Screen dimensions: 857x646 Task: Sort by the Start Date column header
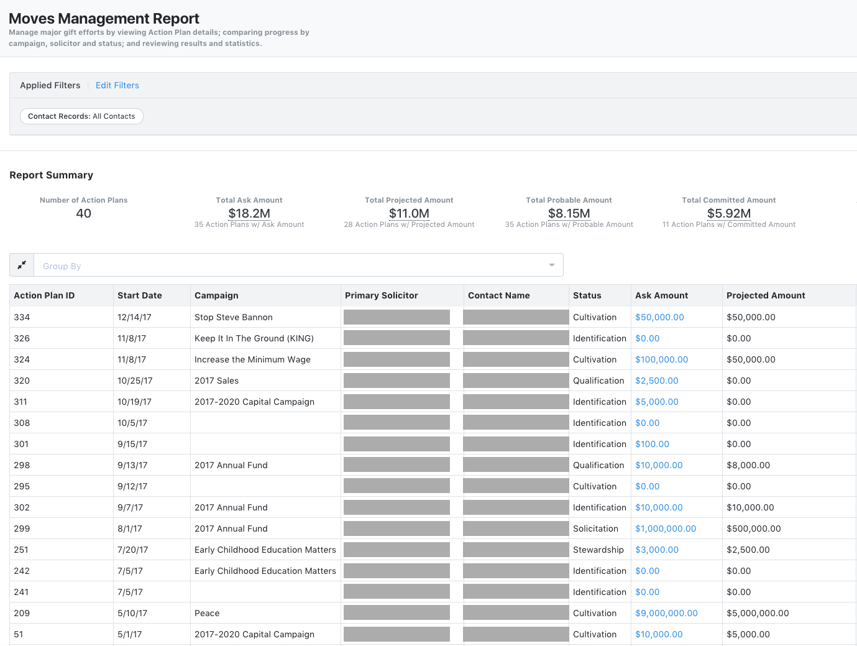point(139,295)
